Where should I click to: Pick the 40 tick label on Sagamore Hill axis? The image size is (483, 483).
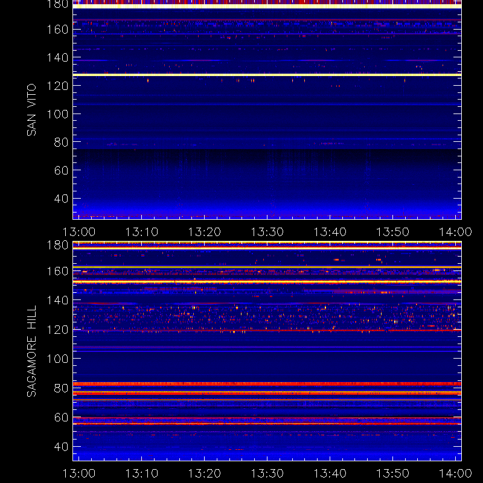(x=61, y=447)
